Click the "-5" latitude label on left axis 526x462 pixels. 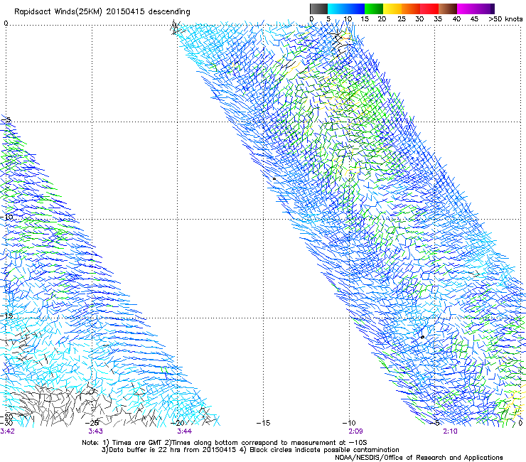click(x=6, y=119)
